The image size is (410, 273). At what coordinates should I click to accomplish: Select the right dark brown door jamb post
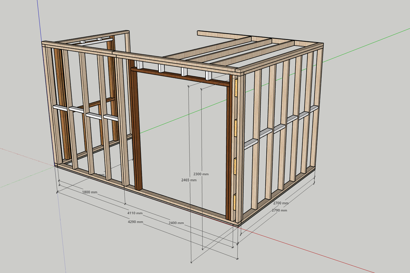pyautogui.click(x=230, y=147)
